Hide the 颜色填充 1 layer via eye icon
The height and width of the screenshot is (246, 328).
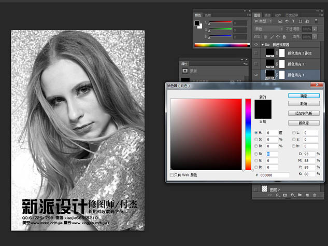tap(256, 75)
